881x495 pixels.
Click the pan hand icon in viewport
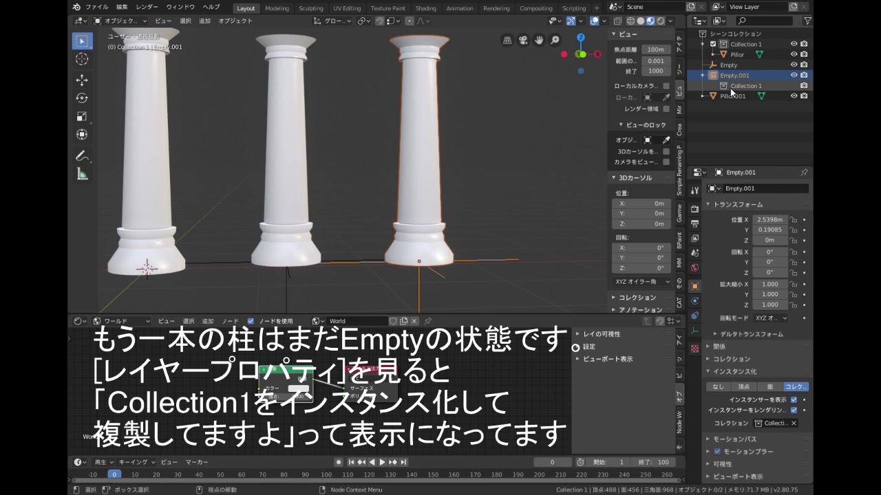(539, 40)
